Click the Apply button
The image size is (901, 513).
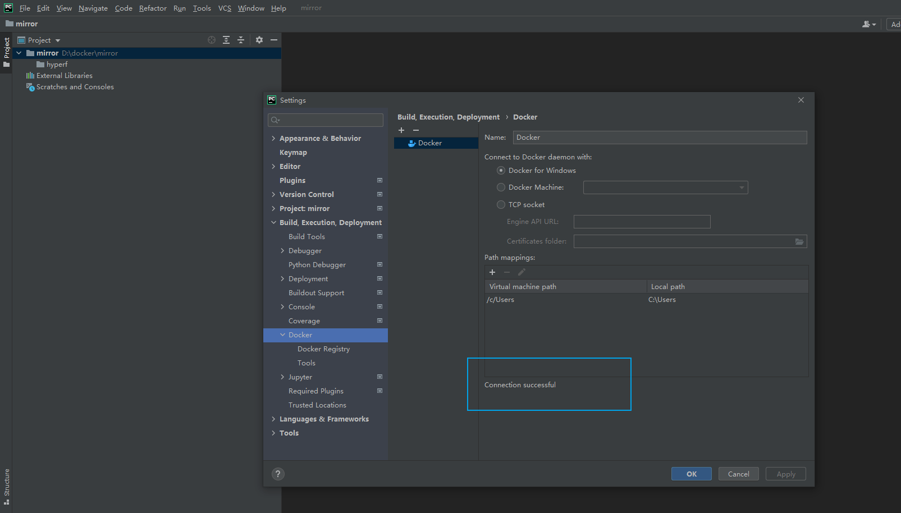coord(786,474)
